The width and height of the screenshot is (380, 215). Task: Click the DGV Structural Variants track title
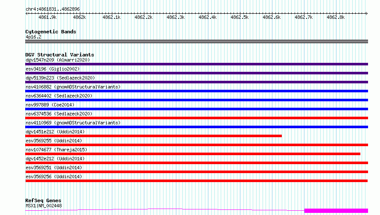60,55
